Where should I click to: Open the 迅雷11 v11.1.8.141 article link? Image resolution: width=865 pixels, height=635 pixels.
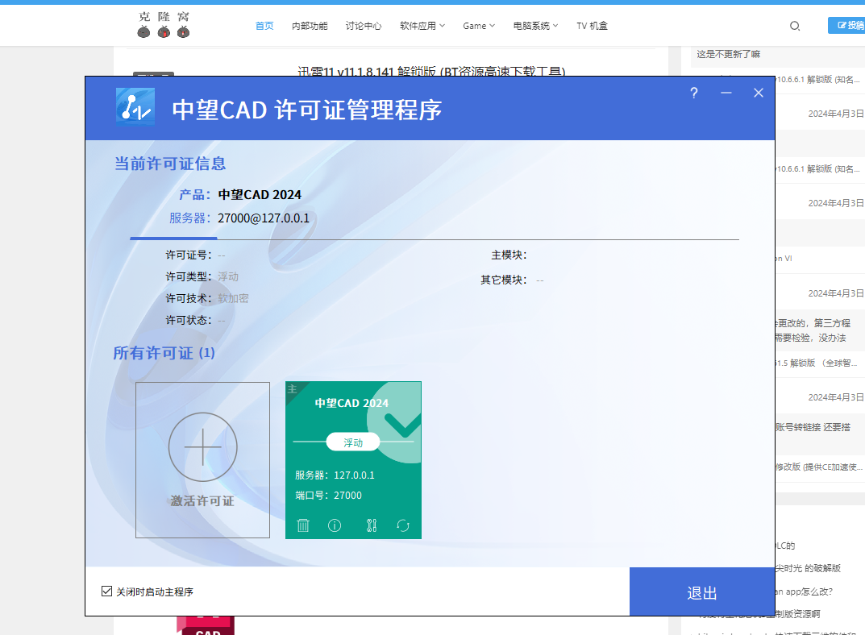[431, 72]
